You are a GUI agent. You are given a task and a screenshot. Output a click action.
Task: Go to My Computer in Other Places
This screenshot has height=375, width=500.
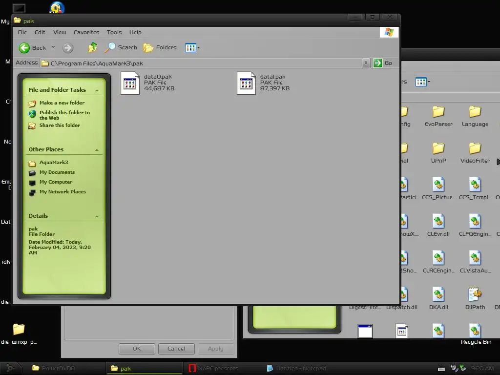56,182
